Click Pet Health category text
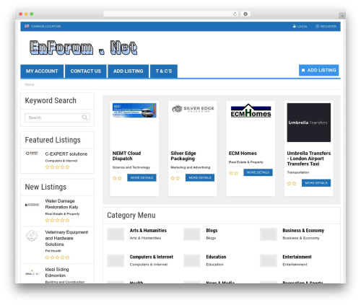The width and height of the screenshot is (361, 305). [53, 251]
